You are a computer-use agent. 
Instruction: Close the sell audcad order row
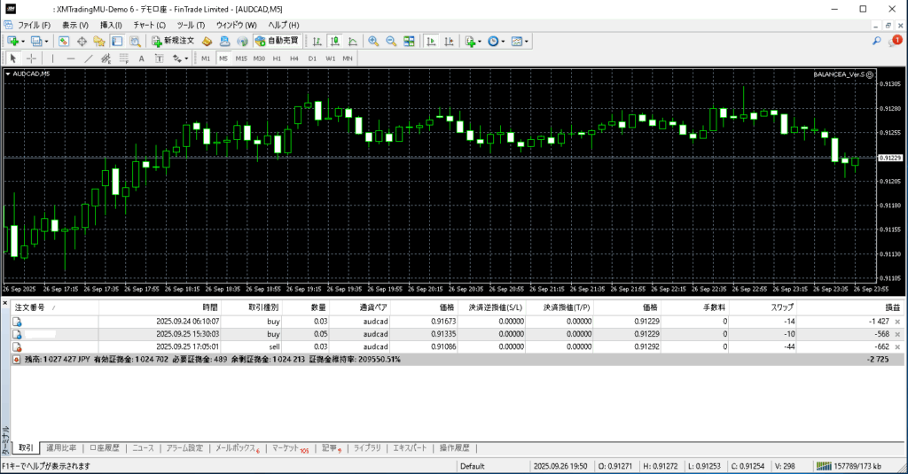897,347
